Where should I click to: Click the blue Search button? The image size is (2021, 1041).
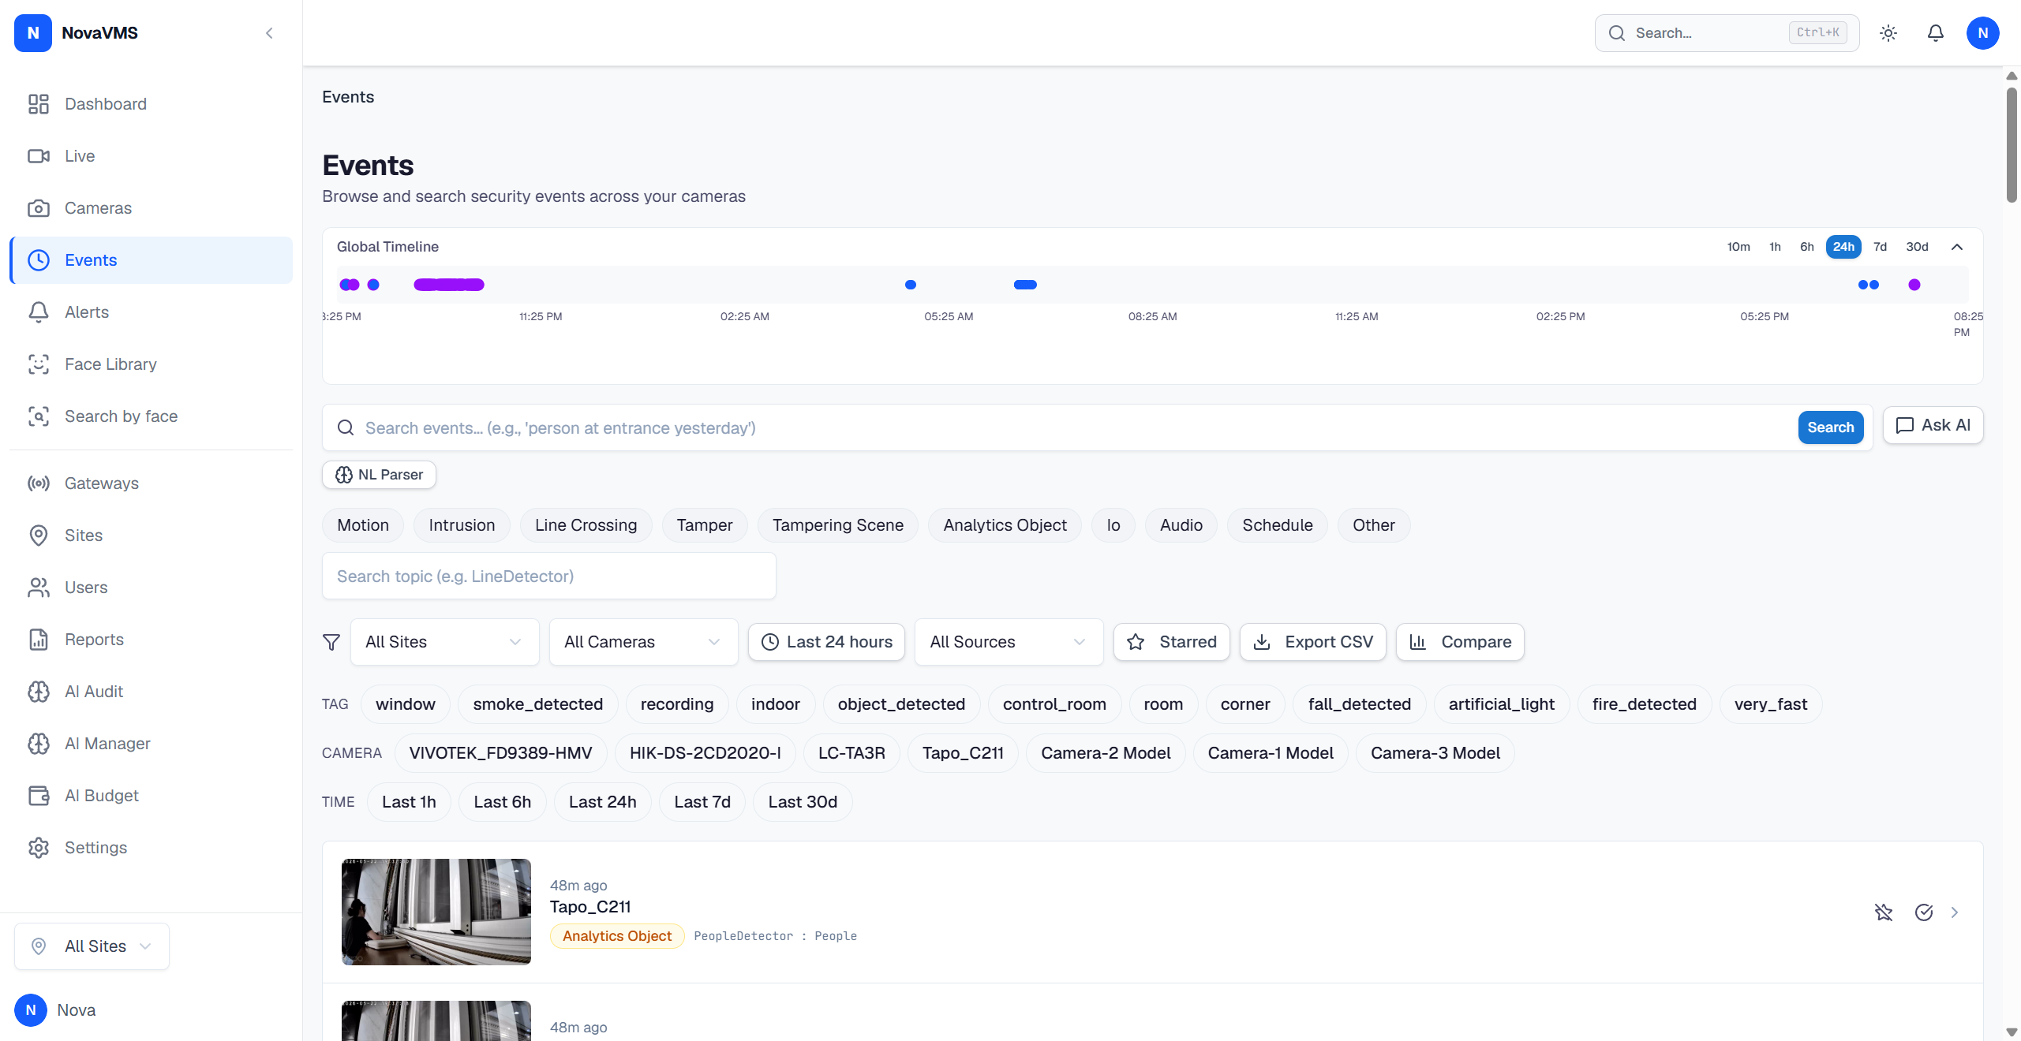pos(1831,427)
